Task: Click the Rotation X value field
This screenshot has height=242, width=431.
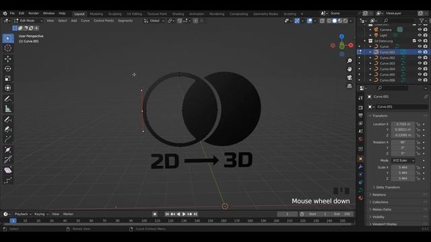Action: point(403,143)
